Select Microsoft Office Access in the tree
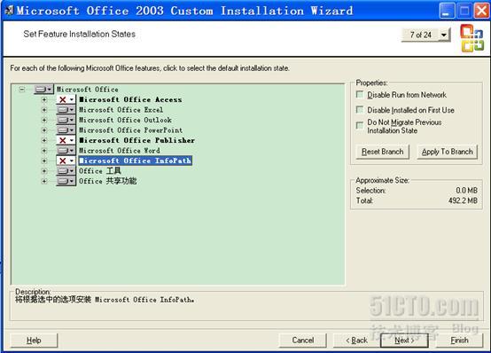Viewport: 491px width, 353px height. point(130,99)
